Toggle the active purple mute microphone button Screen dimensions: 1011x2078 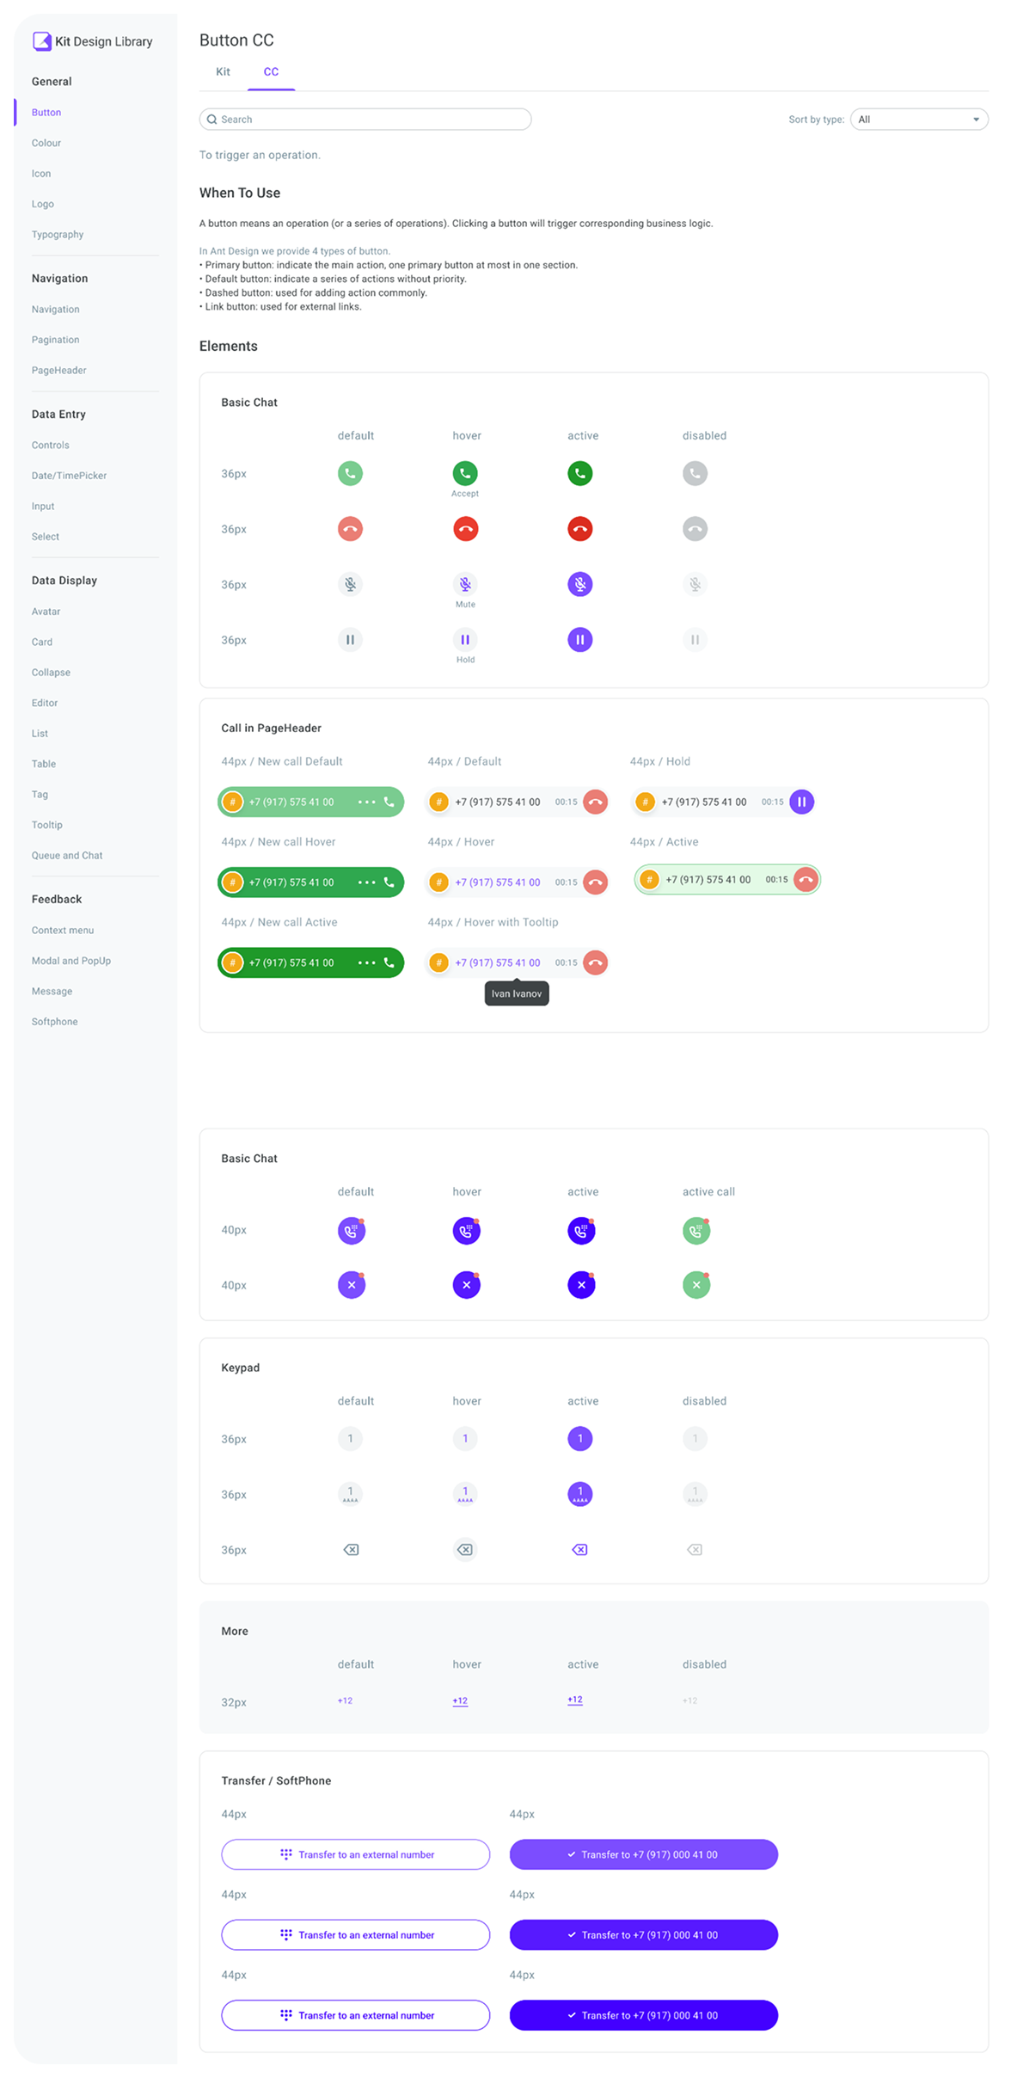coord(580,584)
